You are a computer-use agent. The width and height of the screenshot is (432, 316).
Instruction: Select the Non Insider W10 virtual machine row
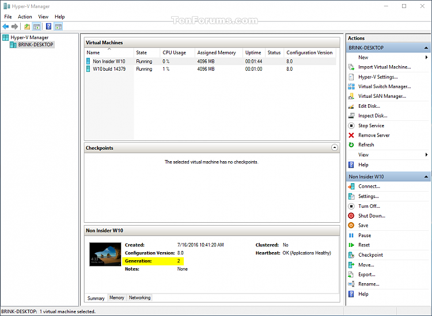click(211, 61)
